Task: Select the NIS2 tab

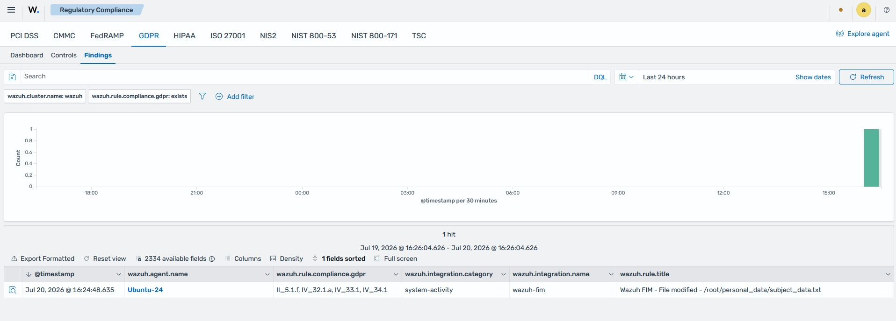Action: point(268,35)
